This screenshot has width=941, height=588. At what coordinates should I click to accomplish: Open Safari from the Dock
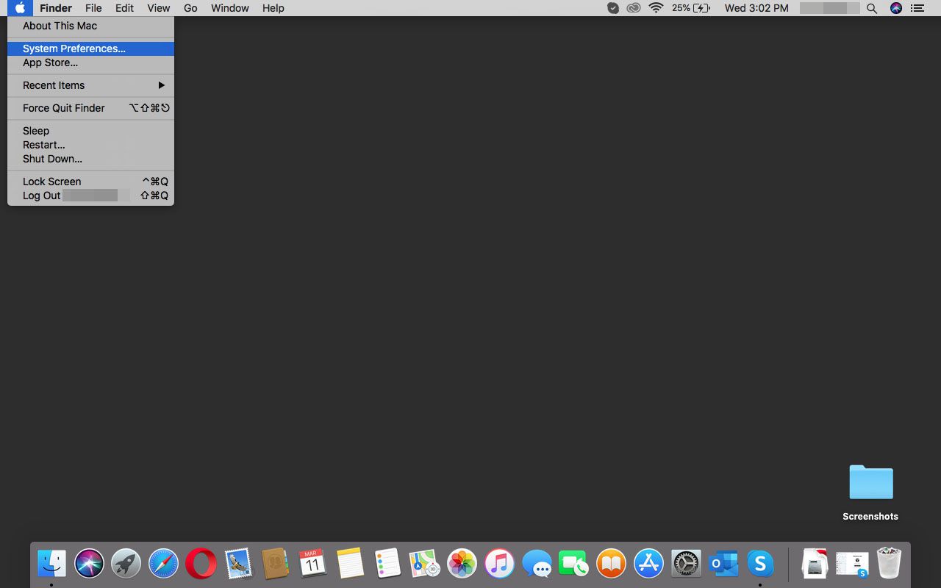[163, 564]
